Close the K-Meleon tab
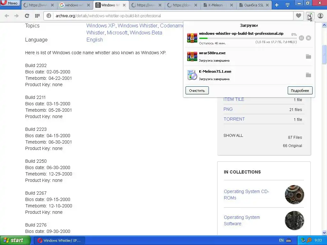 pyautogui.click(x=232, y=5)
